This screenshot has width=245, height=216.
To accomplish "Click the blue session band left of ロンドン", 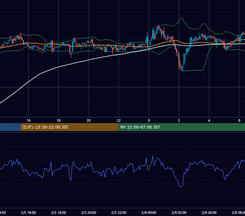I will click(x=10, y=127).
